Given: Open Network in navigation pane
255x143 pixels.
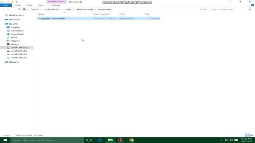Looking at the screenshot, I should 14,62.
